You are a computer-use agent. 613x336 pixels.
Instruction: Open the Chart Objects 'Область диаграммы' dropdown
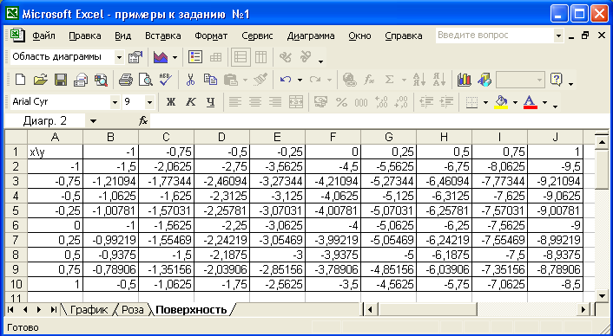(119, 57)
